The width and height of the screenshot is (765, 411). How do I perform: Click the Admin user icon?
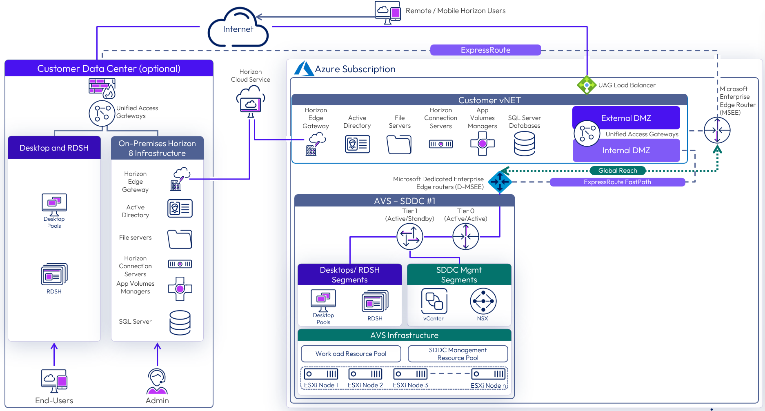[x=157, y=381]
